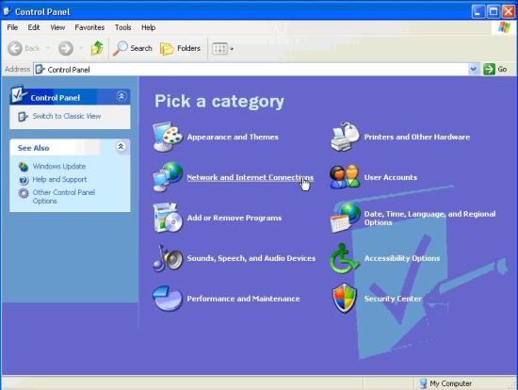This screenshot has width=518, height=390.
Task: Click the Control Panel title bar icon
Action: point(8,11)
